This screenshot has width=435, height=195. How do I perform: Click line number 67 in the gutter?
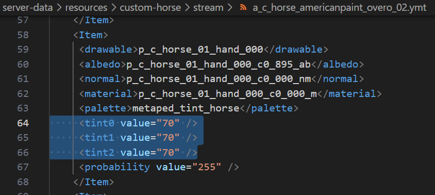point(23,167)
